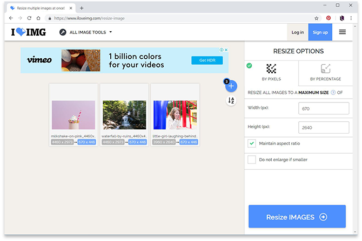Click the iLoveIMG logo
362x241 pixels.
point(29,32)
